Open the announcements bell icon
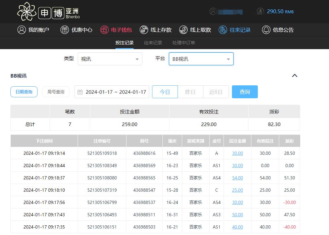Viewport: 329px width, 235px height. (x=266, y=30)
